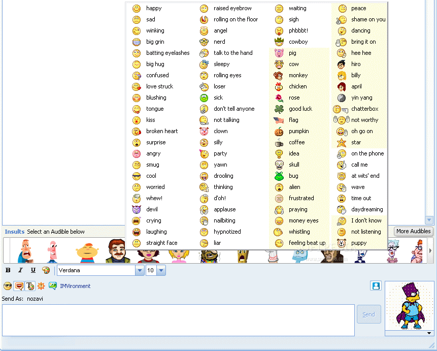
Task: Click inside the message input field
Action: 178,320
